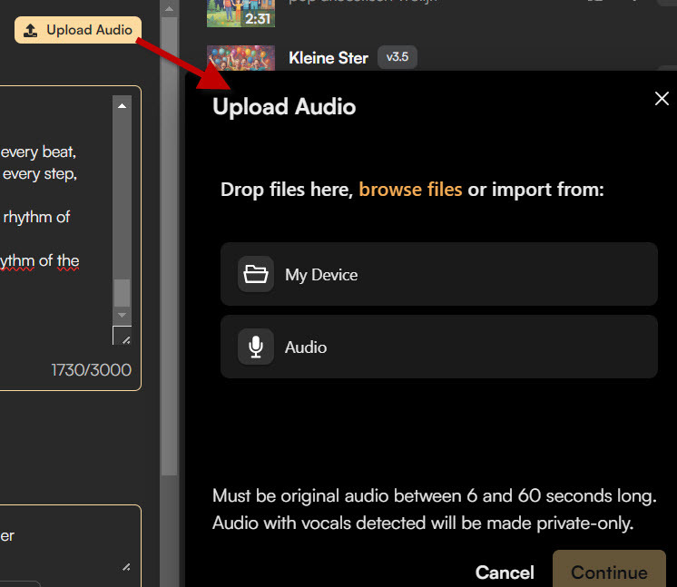Select the My Device folder icon
This screenshot has width=677, height=587.
[256, 274]
